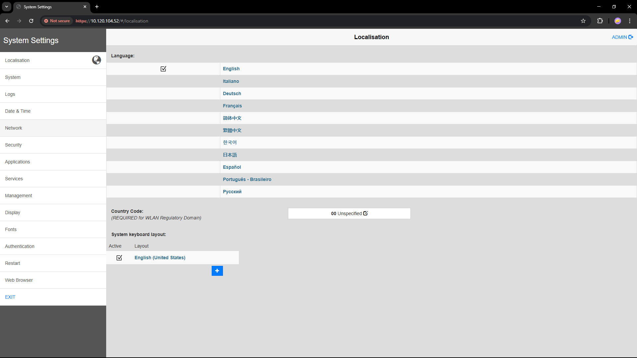Toggle the English language checkbox
This screenshot has width=637, height=358.
pos(163,69)
